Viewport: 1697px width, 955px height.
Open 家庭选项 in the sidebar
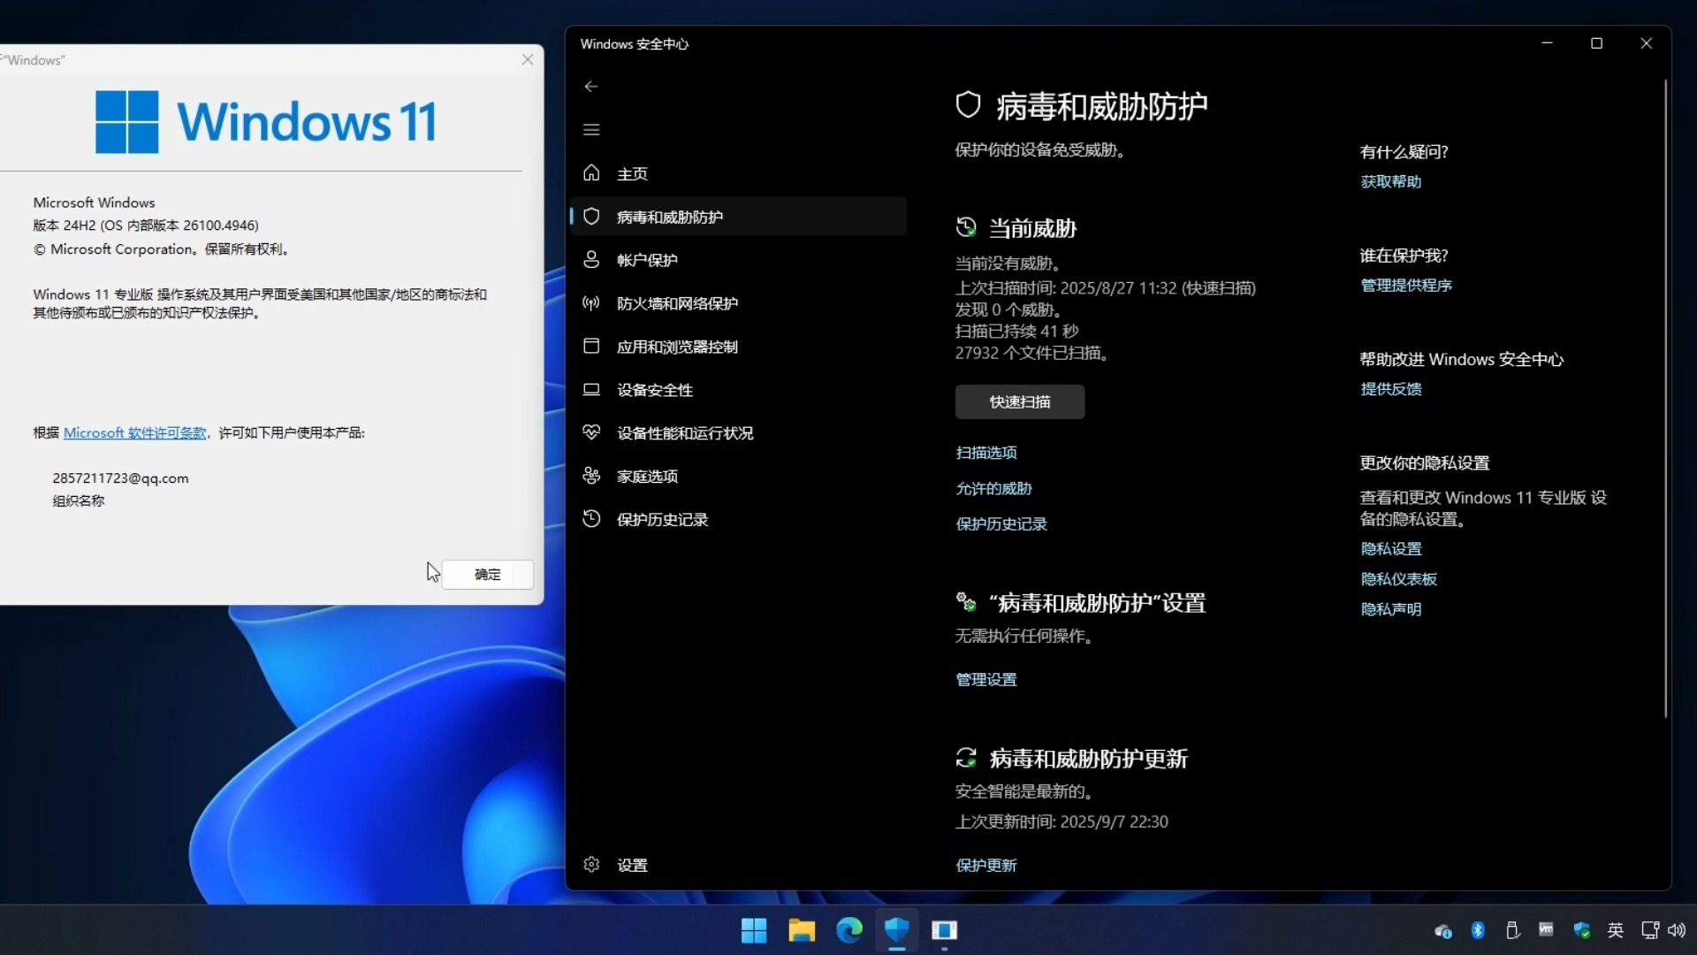click(x=738, y=477)
